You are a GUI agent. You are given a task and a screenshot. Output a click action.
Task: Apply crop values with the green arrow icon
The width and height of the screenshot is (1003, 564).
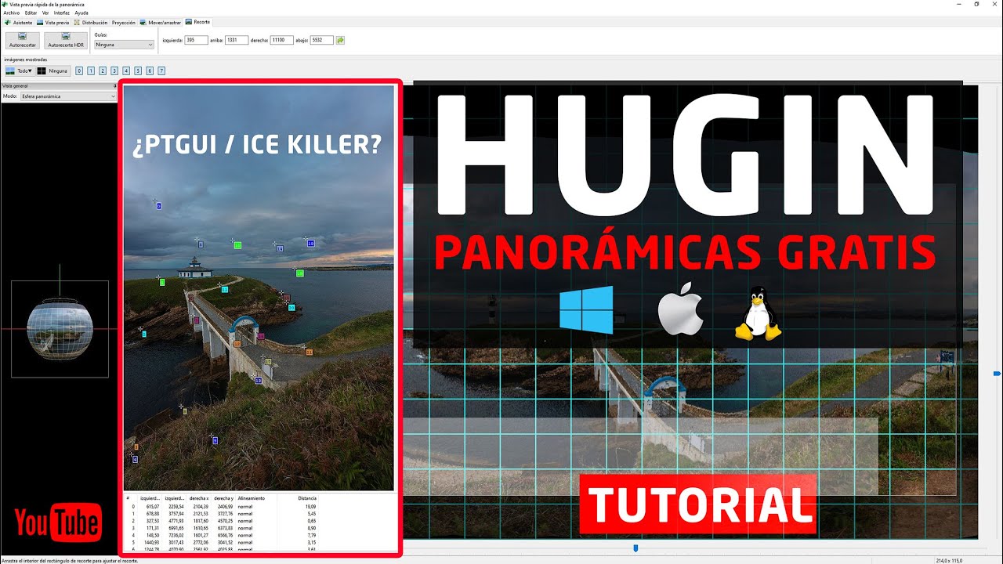click(340, 40)
